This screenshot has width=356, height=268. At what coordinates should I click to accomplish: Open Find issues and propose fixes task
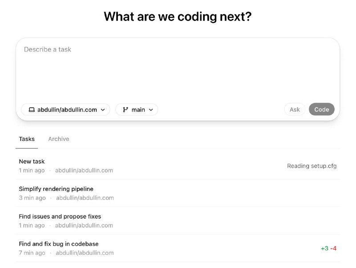[x=178, y=221]
